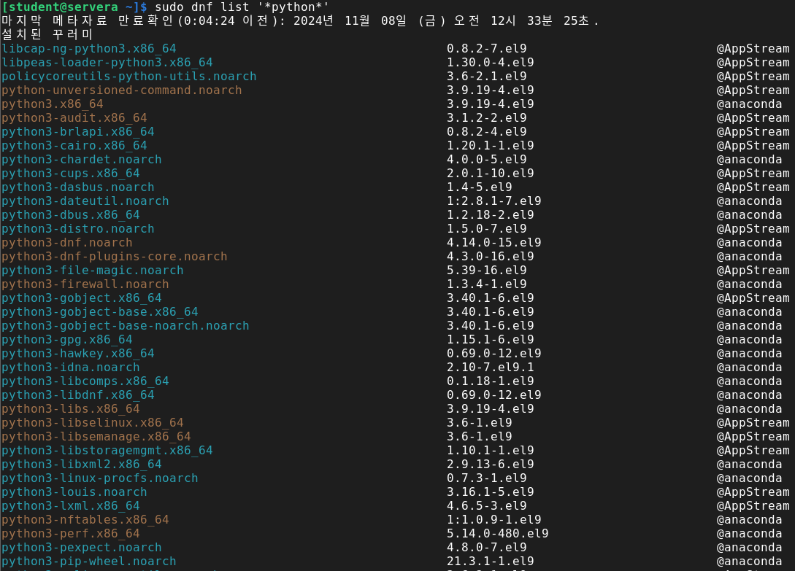Click python3-firewall.noarch package name

click(x=85, y=284)
